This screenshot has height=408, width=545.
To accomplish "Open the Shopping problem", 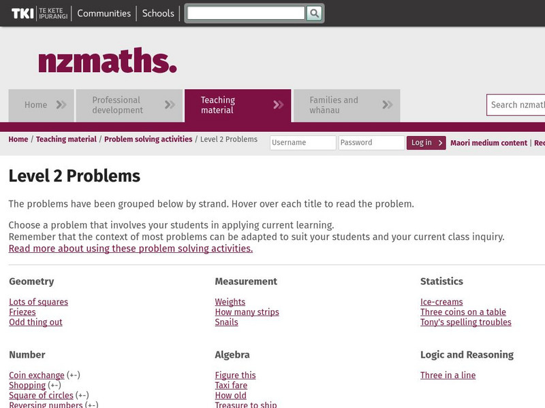I will point(27,385).
